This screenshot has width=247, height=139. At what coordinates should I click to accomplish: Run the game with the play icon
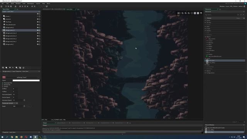click(22, 7)
